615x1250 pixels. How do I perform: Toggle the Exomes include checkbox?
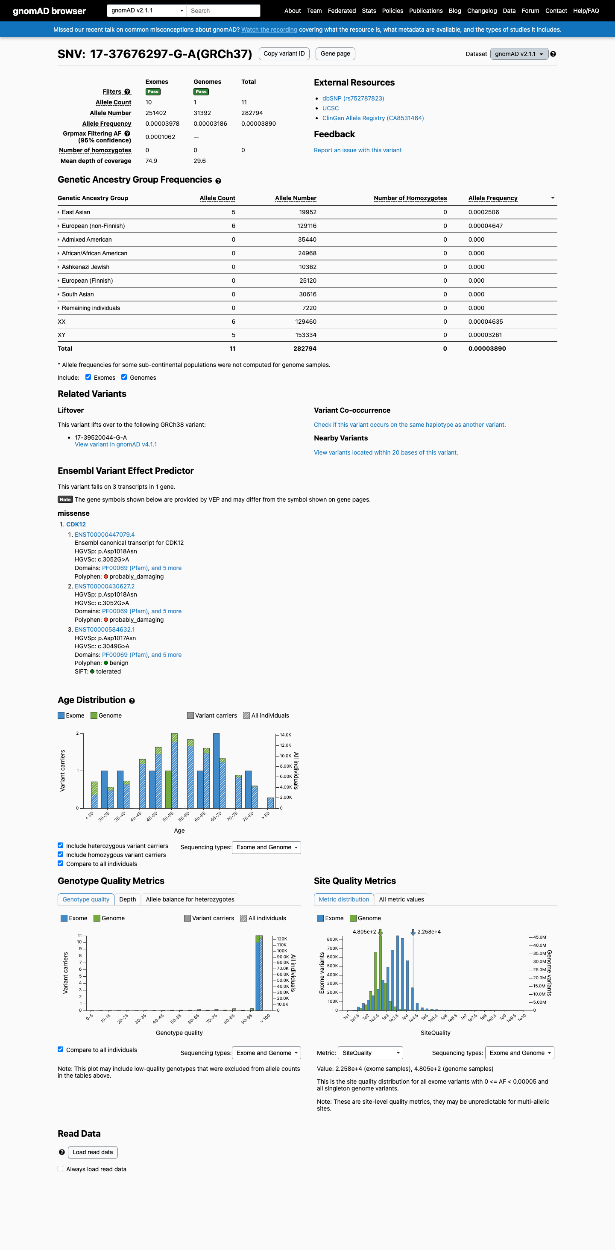[88, 377]
